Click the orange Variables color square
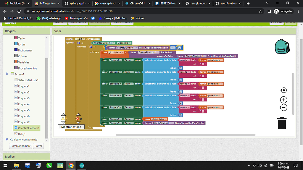The image size is (303, 170). (16, 62)
